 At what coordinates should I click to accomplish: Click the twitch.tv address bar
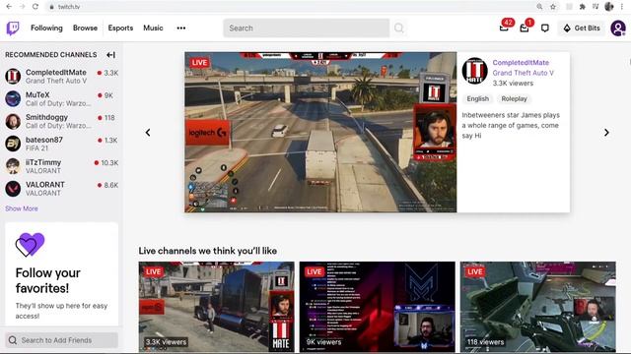290,7
